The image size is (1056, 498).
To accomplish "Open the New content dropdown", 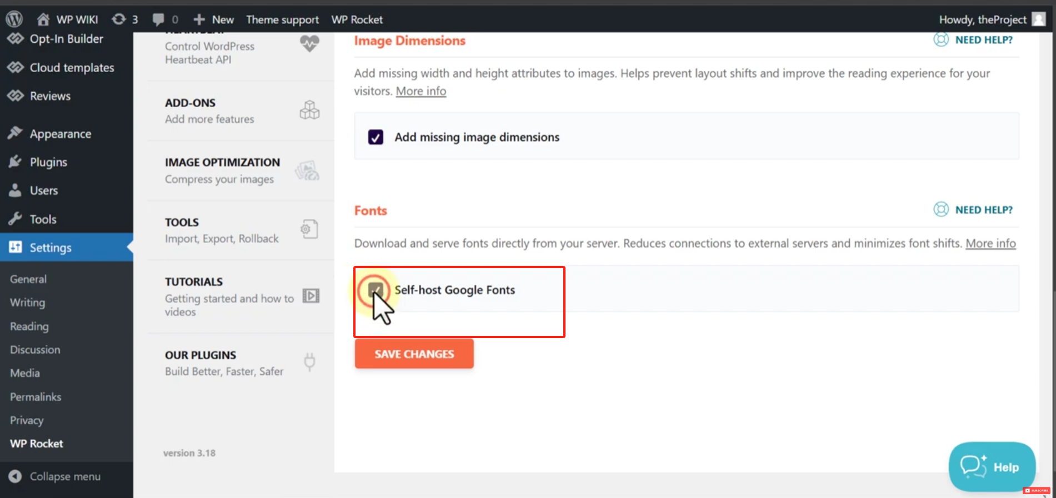I will tap(214, 19).
